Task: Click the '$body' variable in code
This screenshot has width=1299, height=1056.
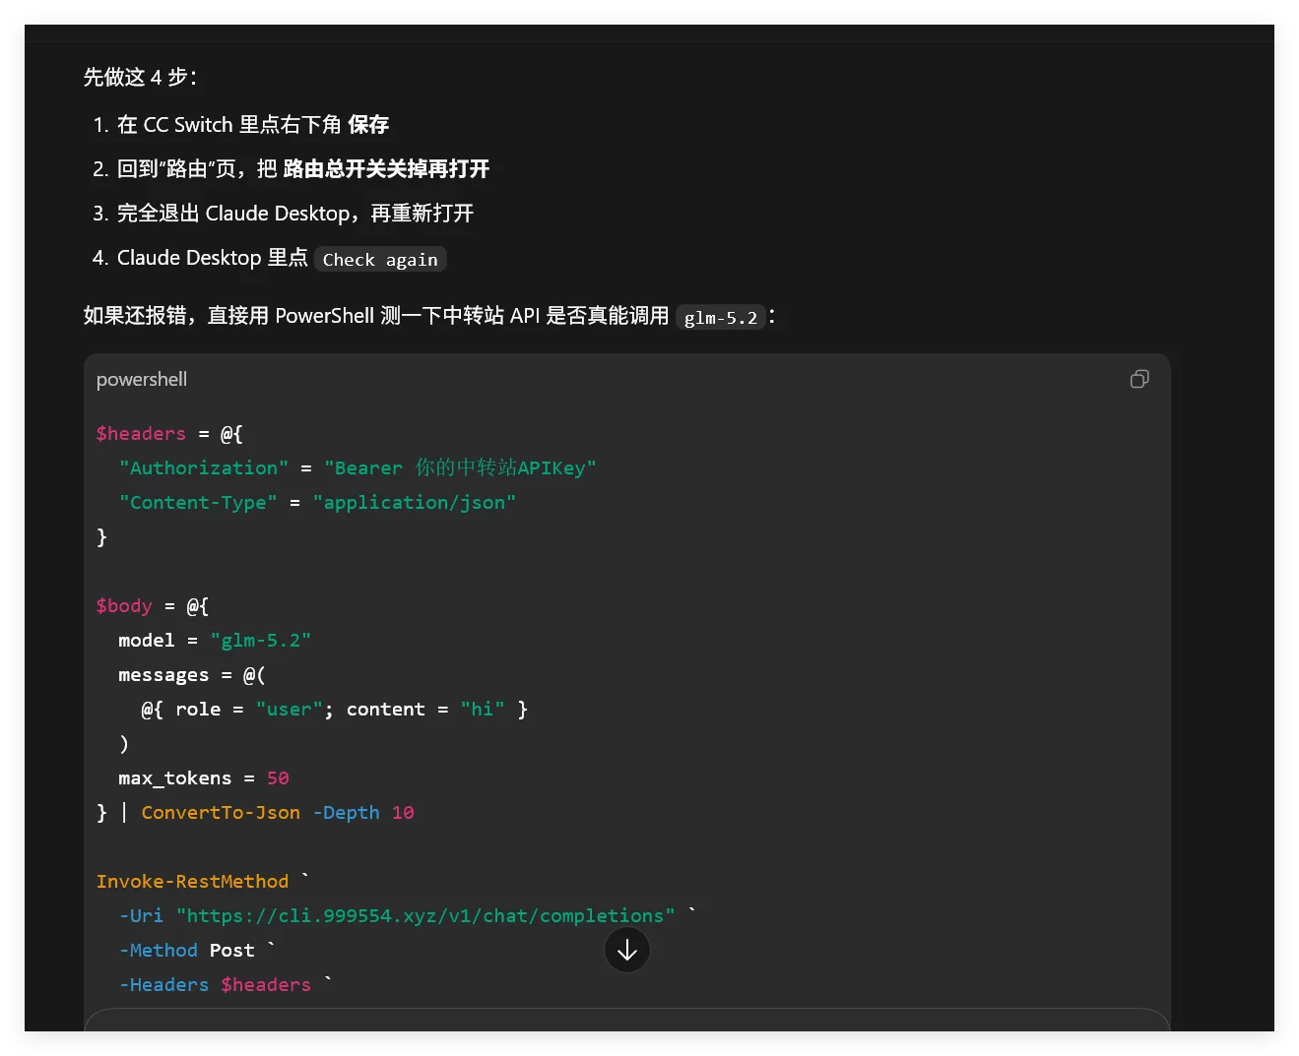Action: point(124,605)
